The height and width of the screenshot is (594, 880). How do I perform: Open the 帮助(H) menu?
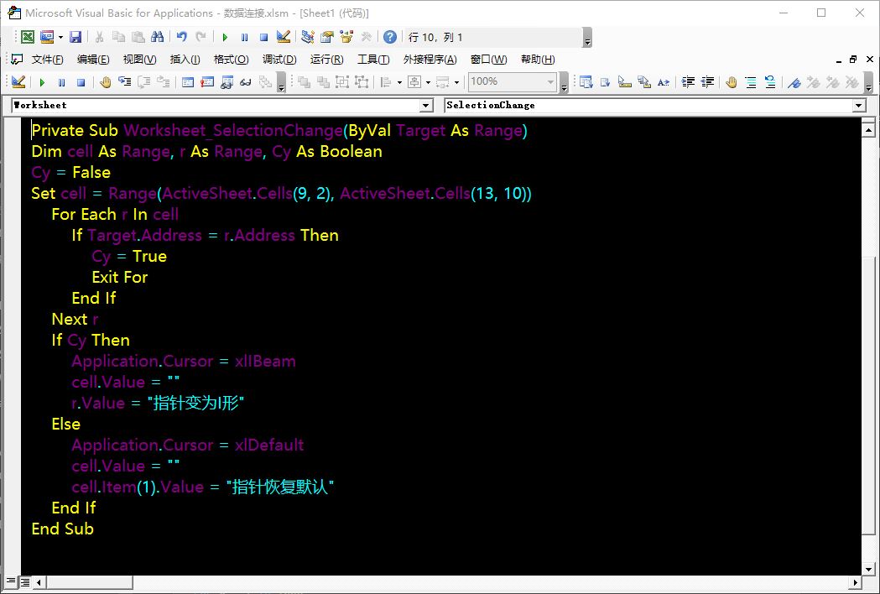click(538, 60)
